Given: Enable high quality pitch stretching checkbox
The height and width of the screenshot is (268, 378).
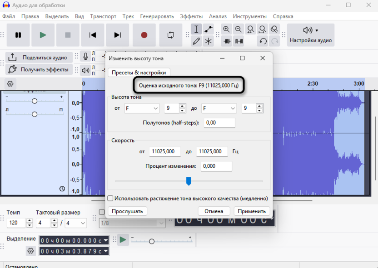Looking at the screenshot, I should (110, 198).
